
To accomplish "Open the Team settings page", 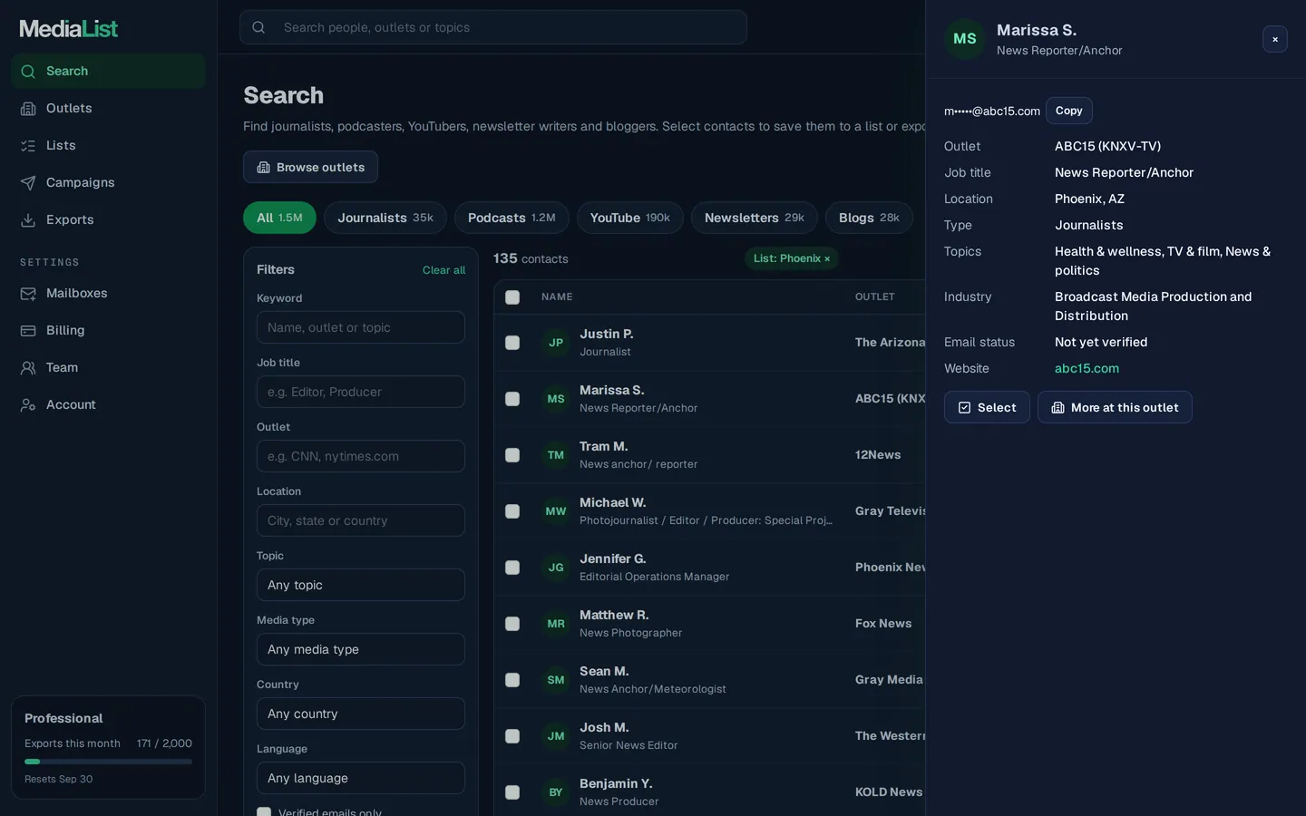I will [108, 367].
